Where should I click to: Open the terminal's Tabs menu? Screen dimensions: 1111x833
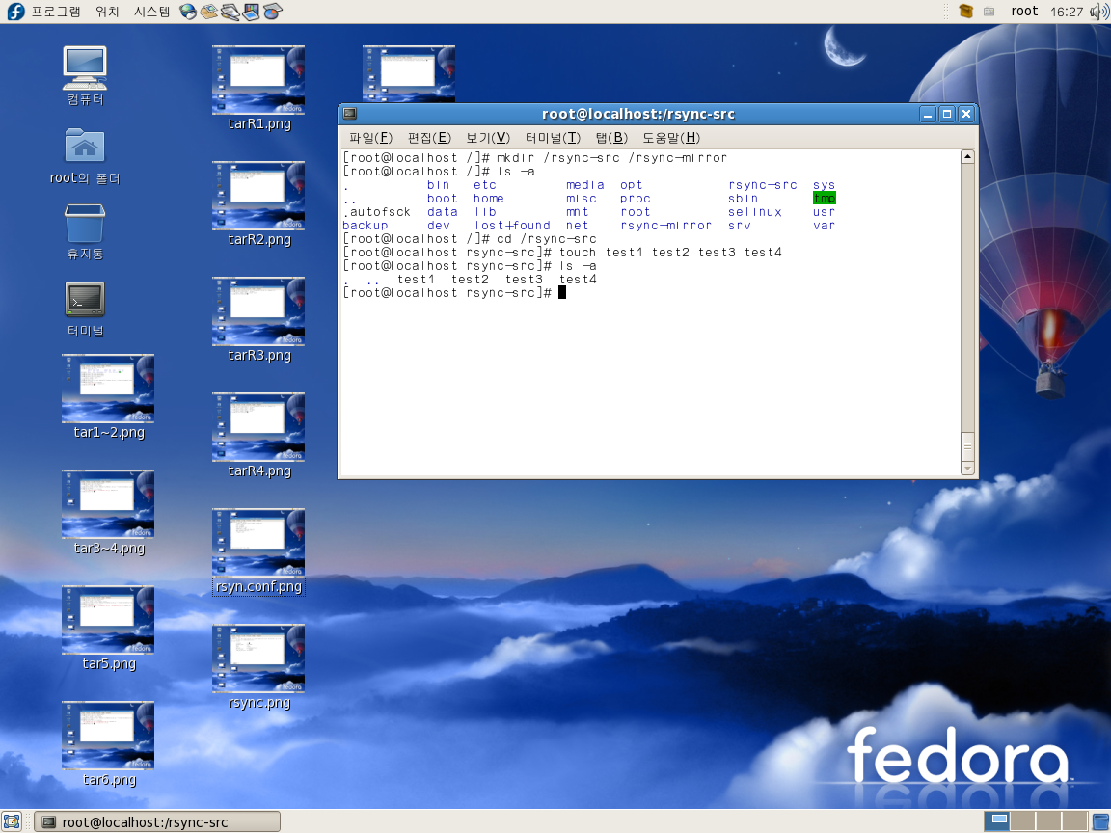(x=610, y=138)
